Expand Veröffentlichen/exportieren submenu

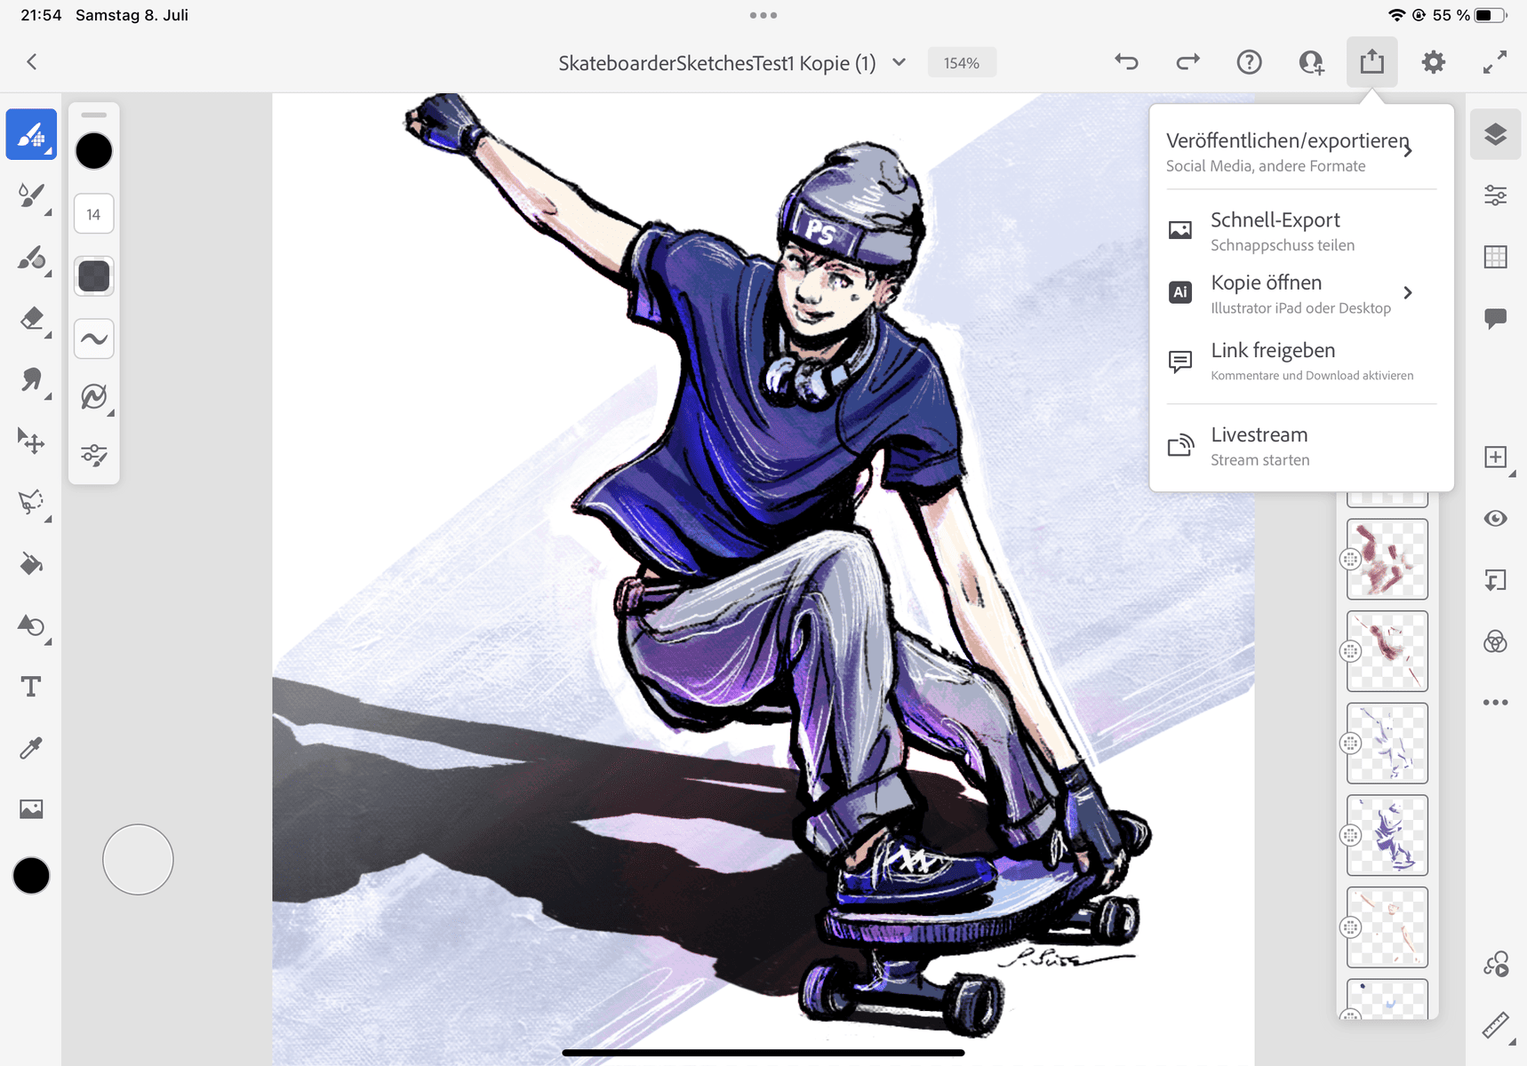1301,152
